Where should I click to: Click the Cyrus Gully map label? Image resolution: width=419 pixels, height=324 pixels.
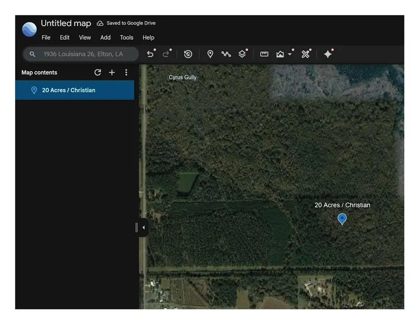click(182, 77)
